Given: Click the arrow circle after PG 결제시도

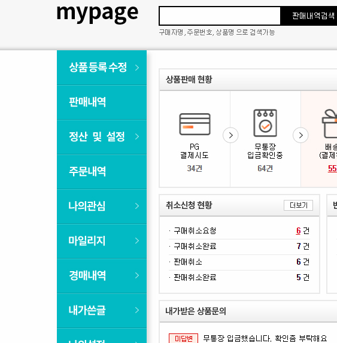Looking at the screenshot, I should point(230,135).
